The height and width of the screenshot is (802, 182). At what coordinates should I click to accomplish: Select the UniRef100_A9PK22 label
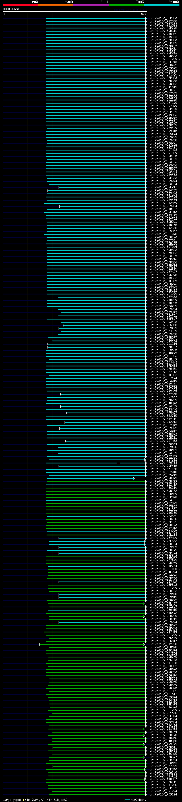(163, 119)
